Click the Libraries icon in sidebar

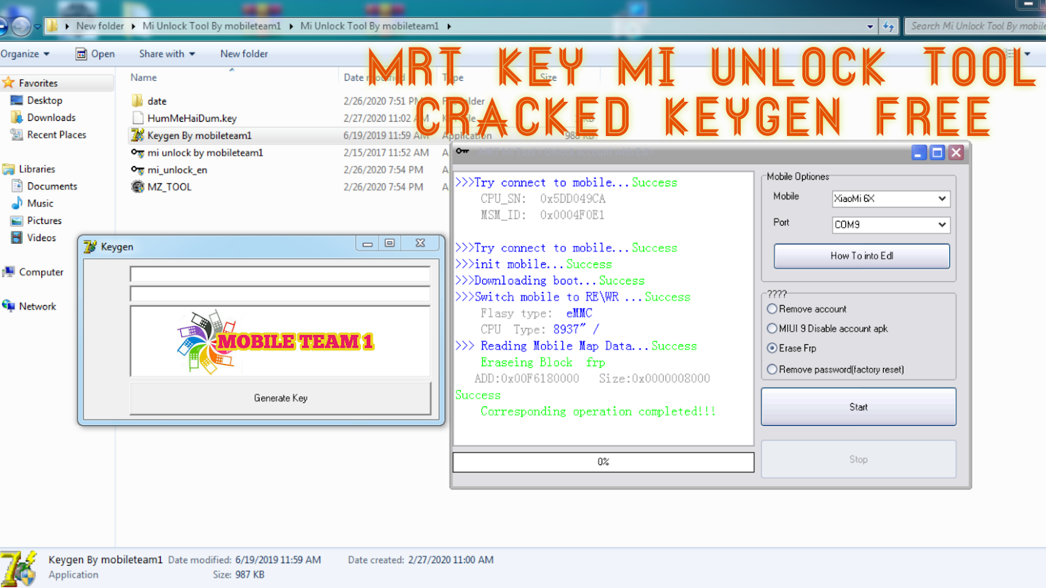8,169
